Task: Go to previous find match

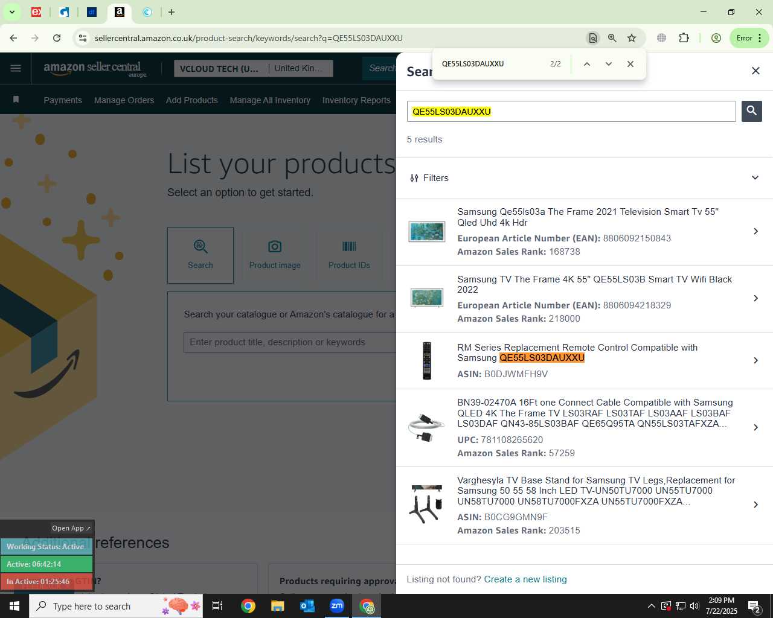Action: 586,64
